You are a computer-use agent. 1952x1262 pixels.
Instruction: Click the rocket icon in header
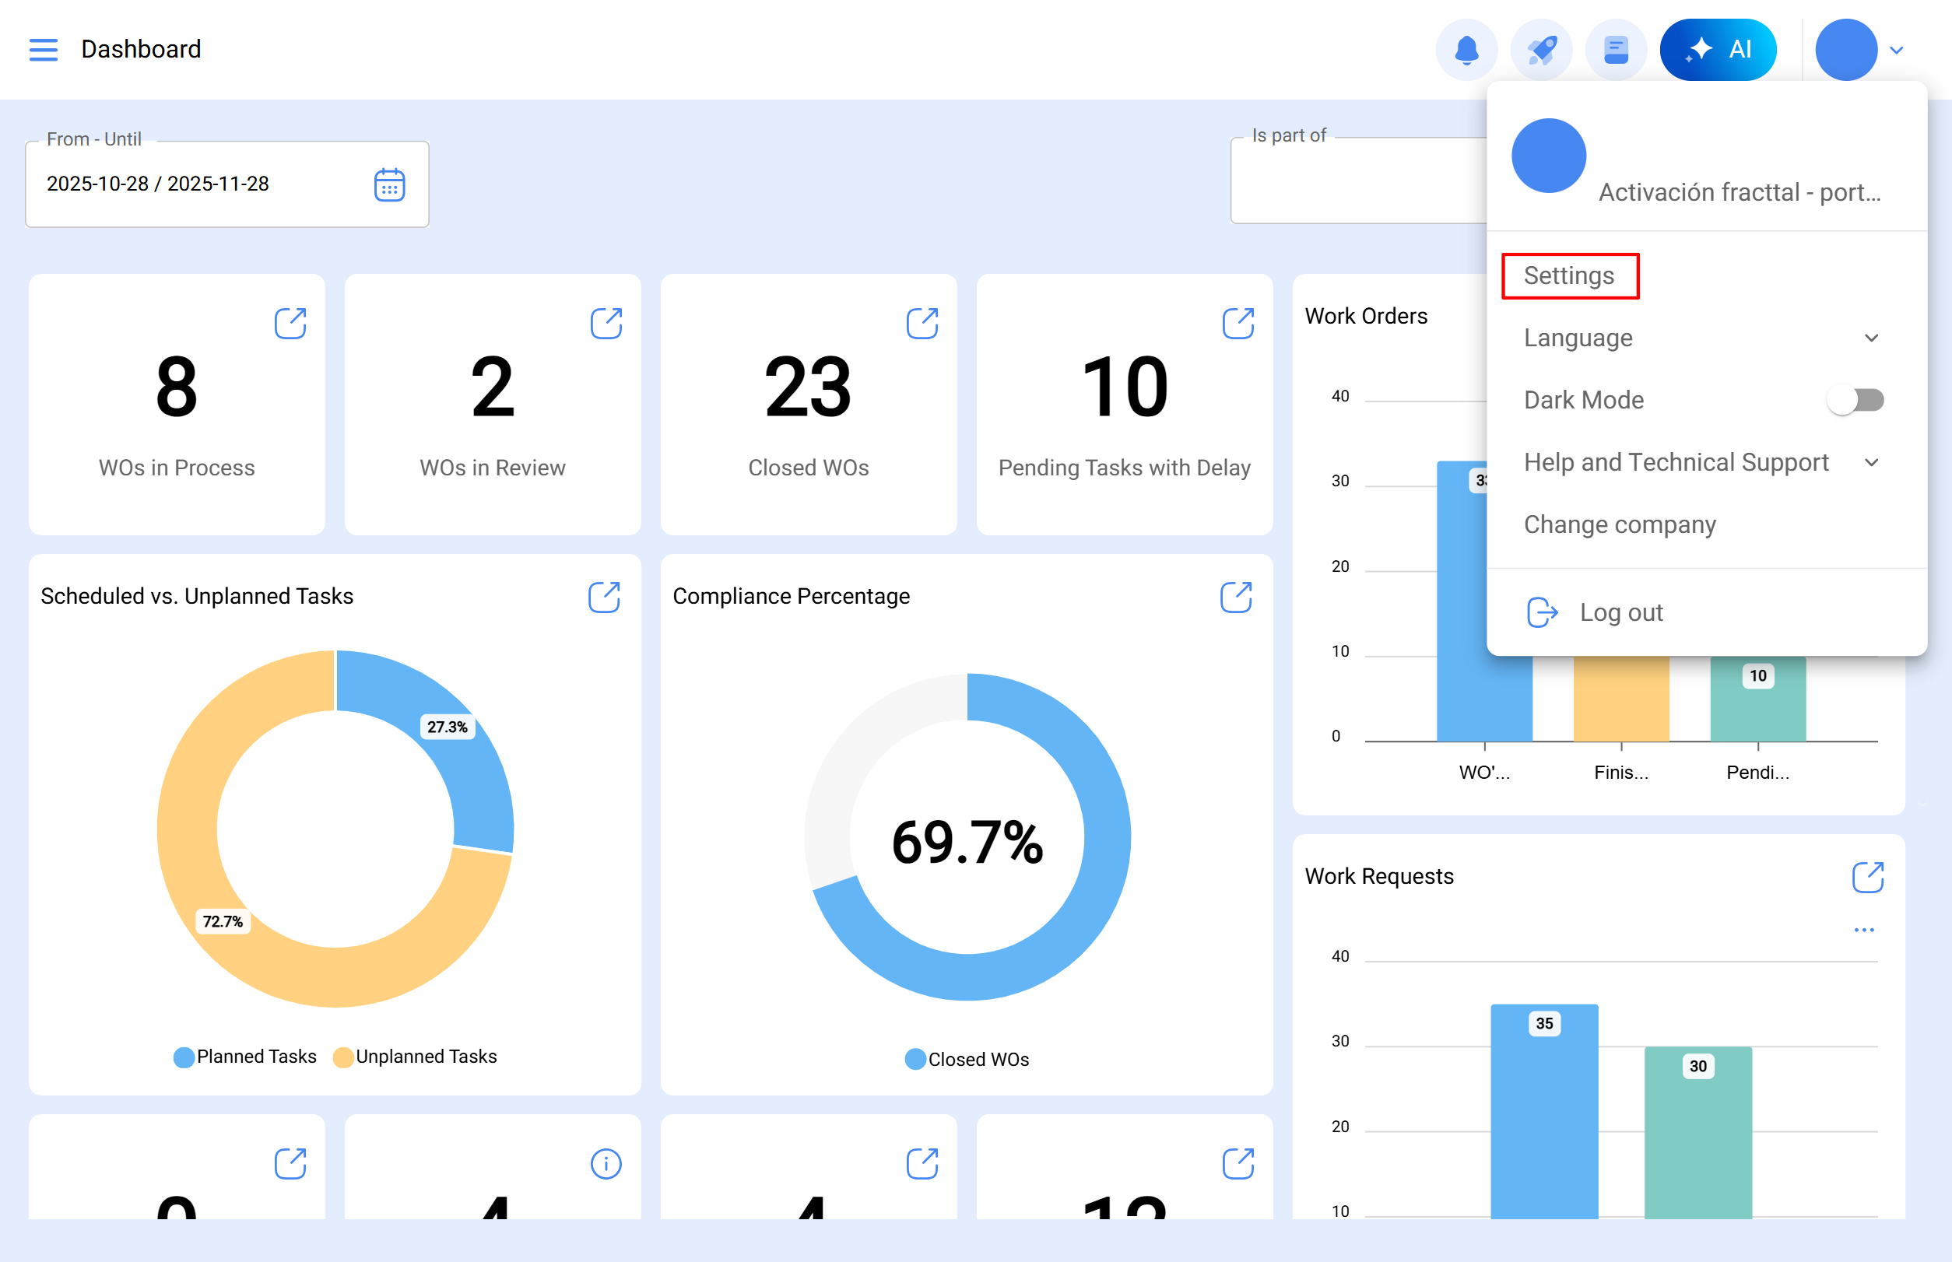pos(1540,50)
